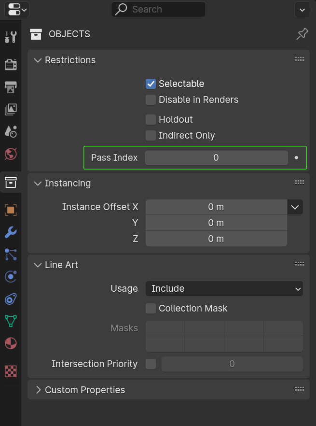Click the Pass Index value field

pyautogui.click(x=216, y=158)
